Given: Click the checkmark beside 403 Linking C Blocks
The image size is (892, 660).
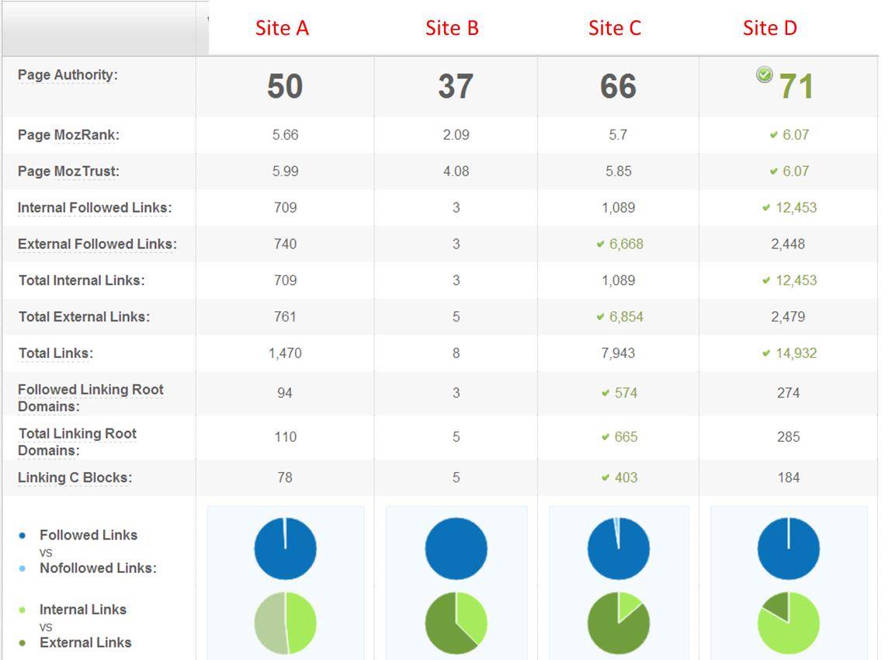Looking at the screenshot, I should coord(606,478).
